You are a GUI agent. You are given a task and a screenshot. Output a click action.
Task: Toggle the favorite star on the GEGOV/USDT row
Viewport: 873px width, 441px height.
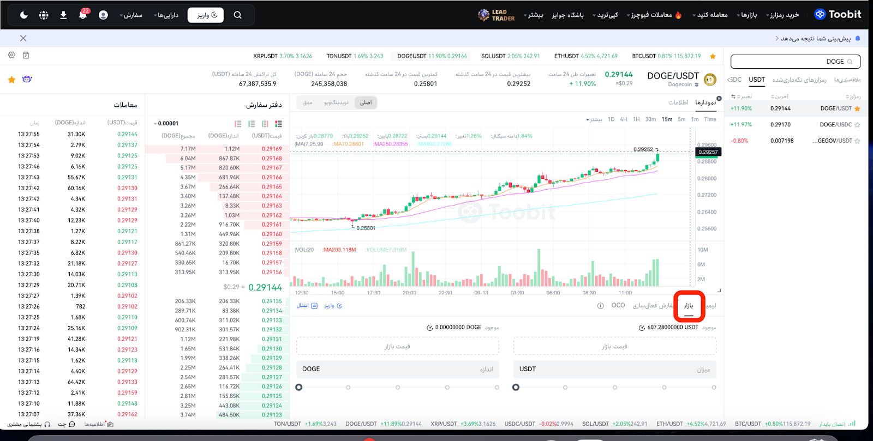(x=857, y=141)
